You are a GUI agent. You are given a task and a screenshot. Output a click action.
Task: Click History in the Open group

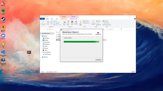pyautogui.click(x=99, y=25)
